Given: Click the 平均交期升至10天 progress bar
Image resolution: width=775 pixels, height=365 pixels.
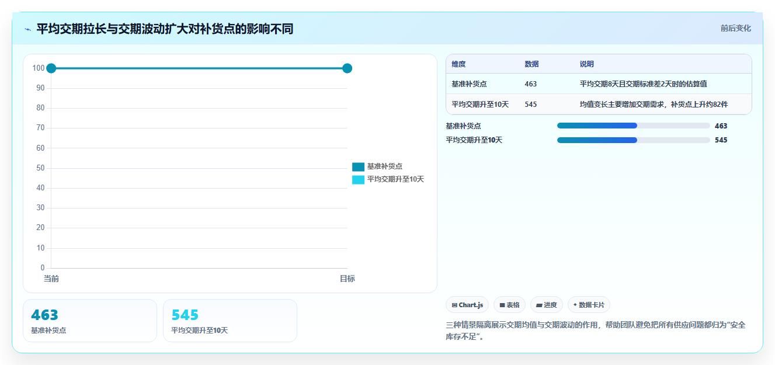Looking at the screenshot, I should click(634, 140).
